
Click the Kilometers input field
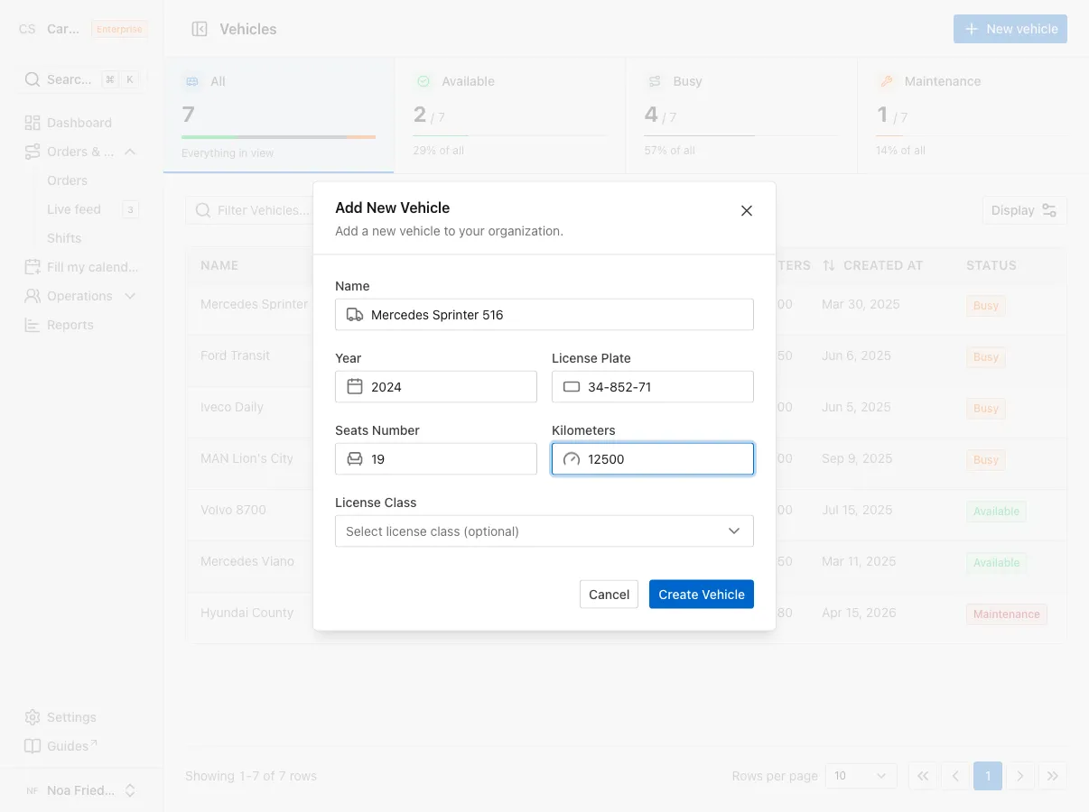[x=653, y=459]
